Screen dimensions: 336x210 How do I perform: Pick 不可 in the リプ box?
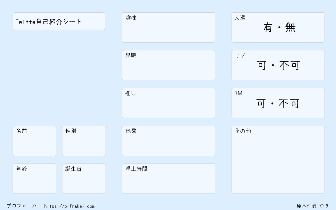click(290, 66)
